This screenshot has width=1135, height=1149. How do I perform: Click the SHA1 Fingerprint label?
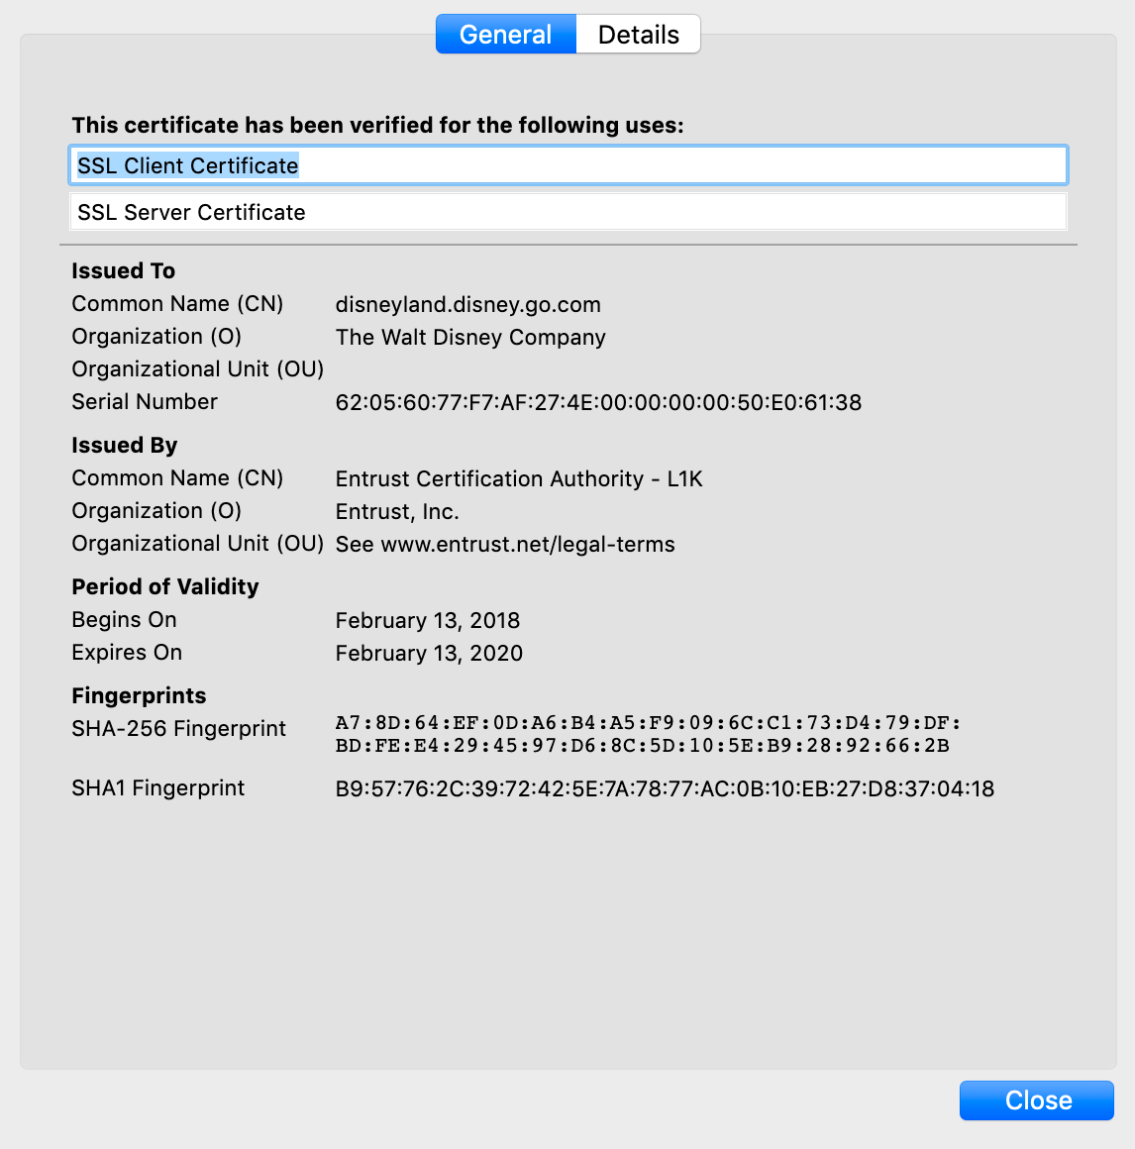click(x=157, y=787)
